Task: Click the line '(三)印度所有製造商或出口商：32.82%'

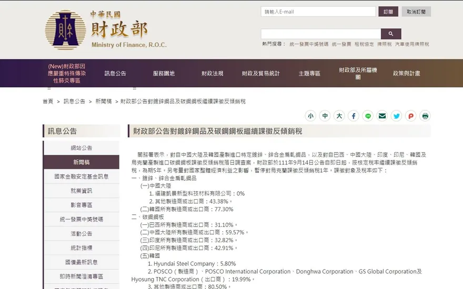Action: pos(189,240)
